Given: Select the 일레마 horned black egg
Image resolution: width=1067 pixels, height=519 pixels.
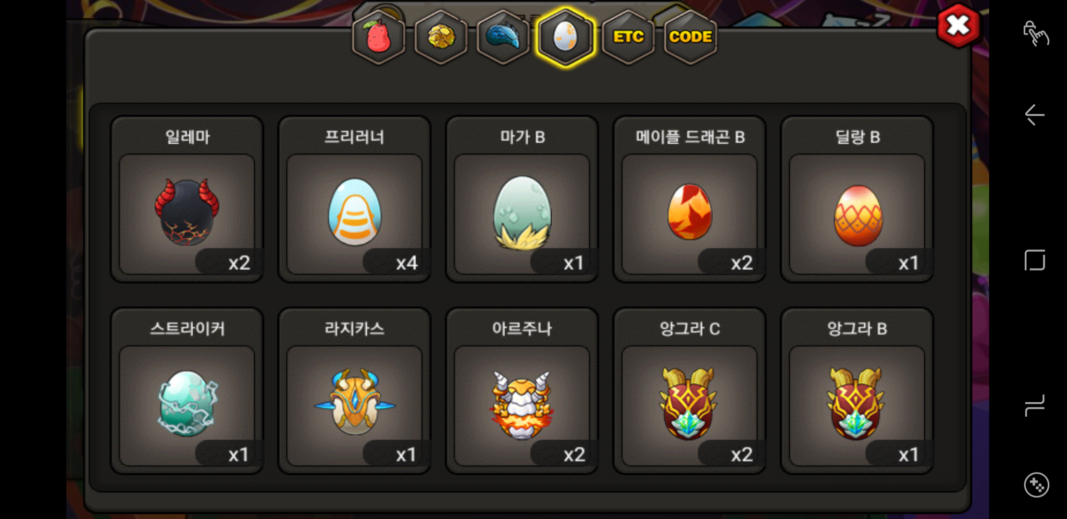Looking at the screenshot, I should (x=187, y=199).
